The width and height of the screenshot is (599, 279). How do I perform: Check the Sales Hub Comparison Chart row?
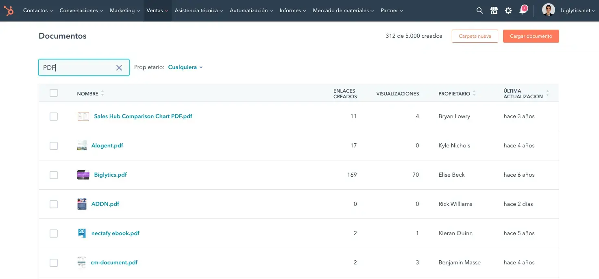coord(54,117)
